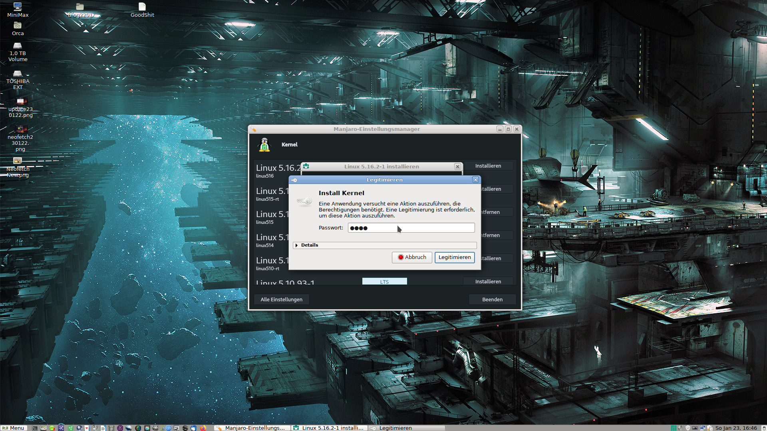Open the 1,0 TB Volume drive icon
The width and height of the screenshot is (767, 431).
[x=18, y=52]
